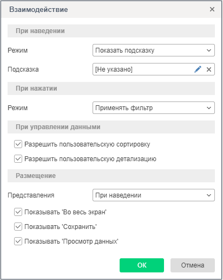Click the Отмена button

pos(193,265)
